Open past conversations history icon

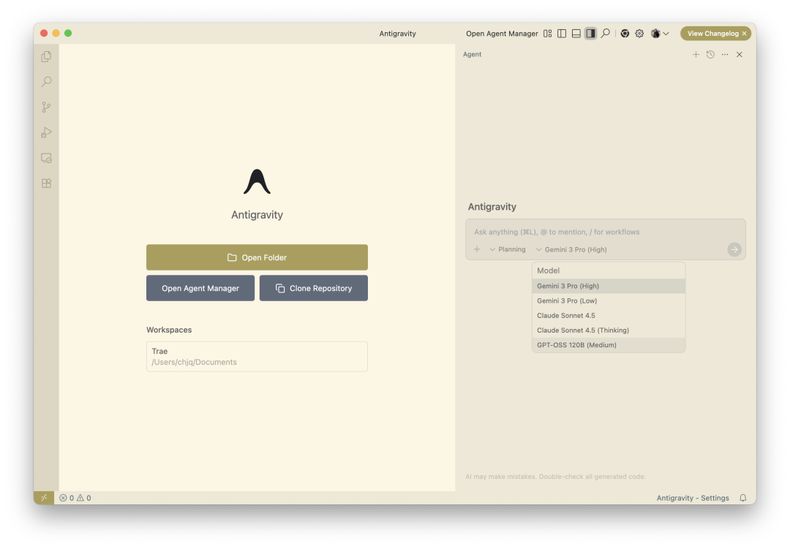[710, 54]
